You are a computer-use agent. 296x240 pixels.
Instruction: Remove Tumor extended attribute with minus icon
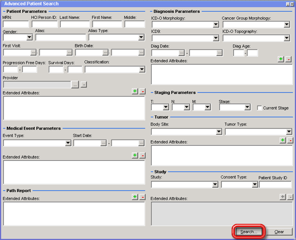[x=291, y=140]
